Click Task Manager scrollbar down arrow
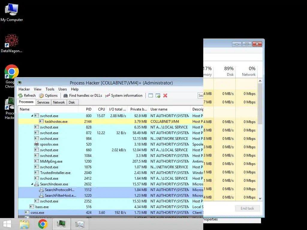The image size is (307, 230). [x=260, y=198]
